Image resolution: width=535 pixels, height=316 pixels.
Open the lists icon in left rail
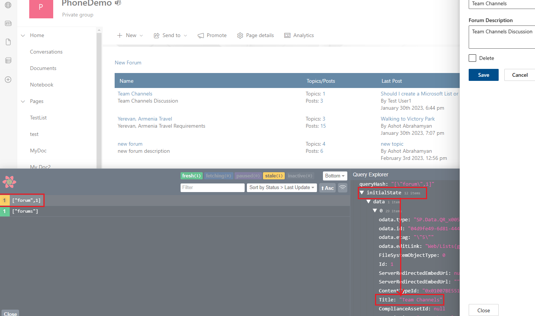point(8,60)
